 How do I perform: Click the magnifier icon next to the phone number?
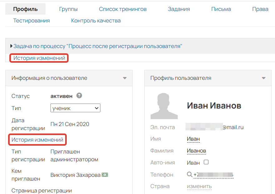click(x=190, y=174)
